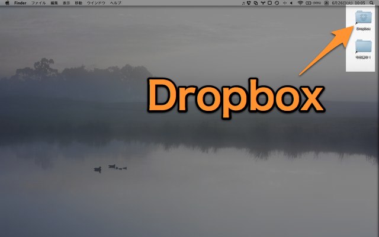Select the folder alias below the Dropbox folder
Viewport: 379px width, 237px height.
(363, 46)
